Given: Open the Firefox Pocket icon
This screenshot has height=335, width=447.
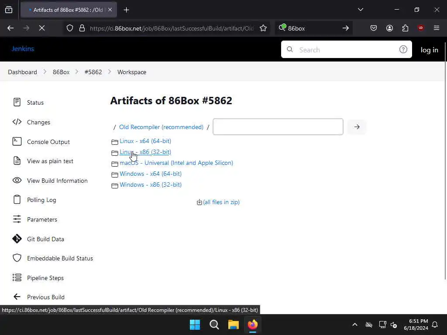Looking at the screenshot, I should (374, 28).
